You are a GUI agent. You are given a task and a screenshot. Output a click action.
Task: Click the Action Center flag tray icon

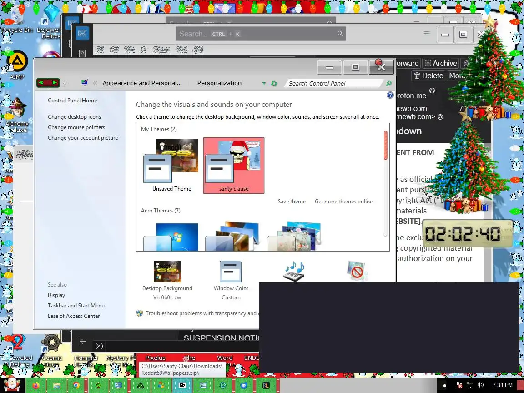459,385
